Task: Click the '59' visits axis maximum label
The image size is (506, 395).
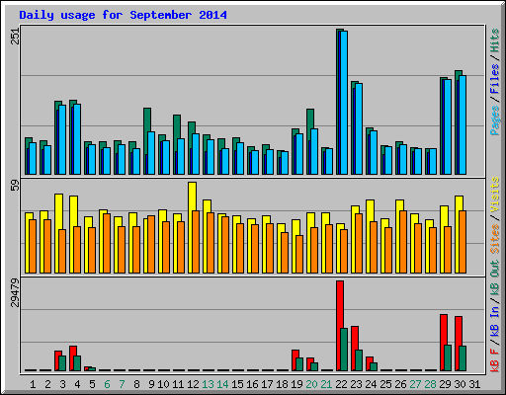Action: click(15, 186)
